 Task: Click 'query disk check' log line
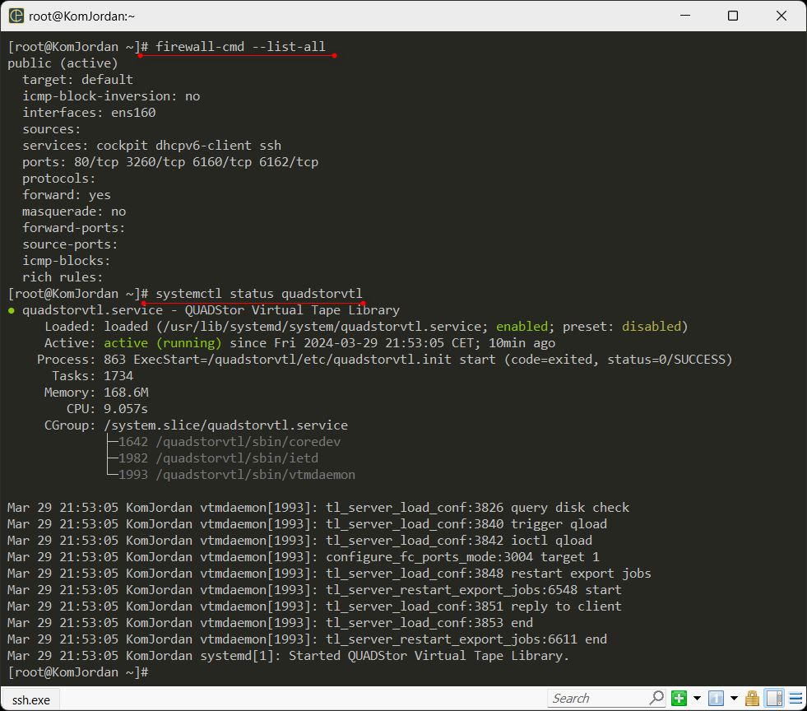[x=318, y=508]
